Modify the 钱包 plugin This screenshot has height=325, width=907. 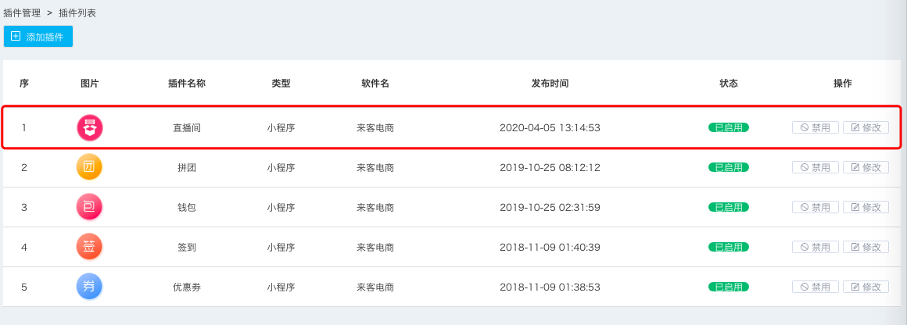pos(866,207)
